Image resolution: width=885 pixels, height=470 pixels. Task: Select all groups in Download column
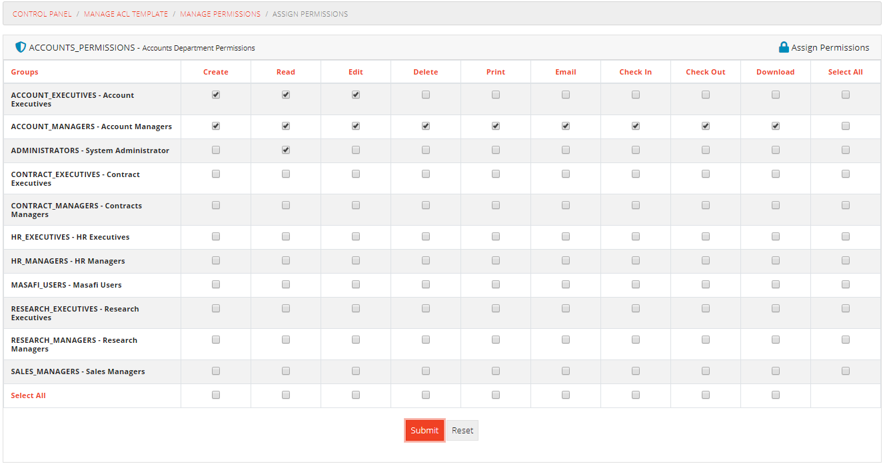point(776,395)
